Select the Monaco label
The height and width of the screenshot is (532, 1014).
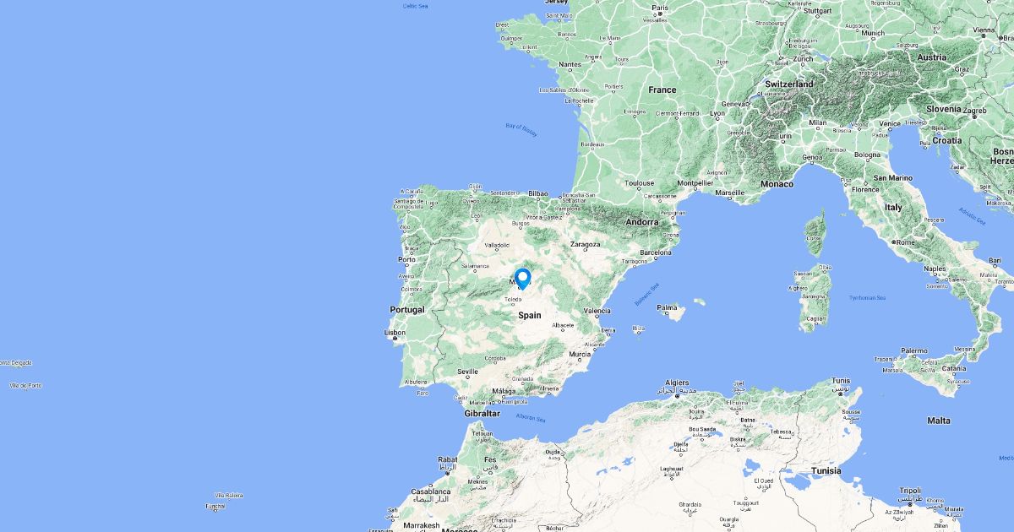(777, 183)
